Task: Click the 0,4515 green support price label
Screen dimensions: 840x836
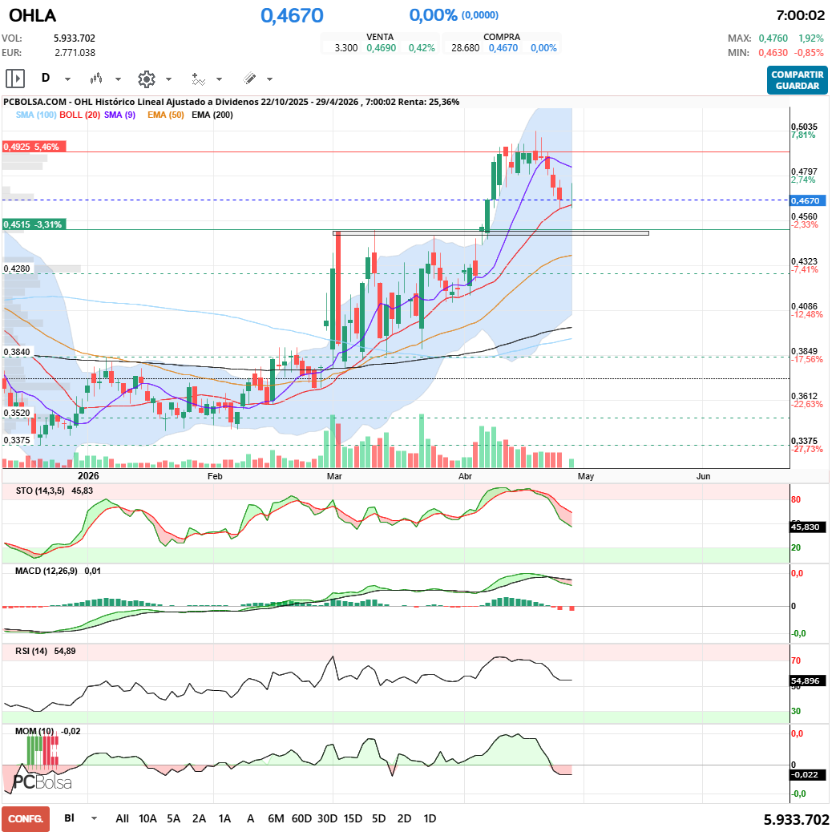Action: (x=34, y=224)
